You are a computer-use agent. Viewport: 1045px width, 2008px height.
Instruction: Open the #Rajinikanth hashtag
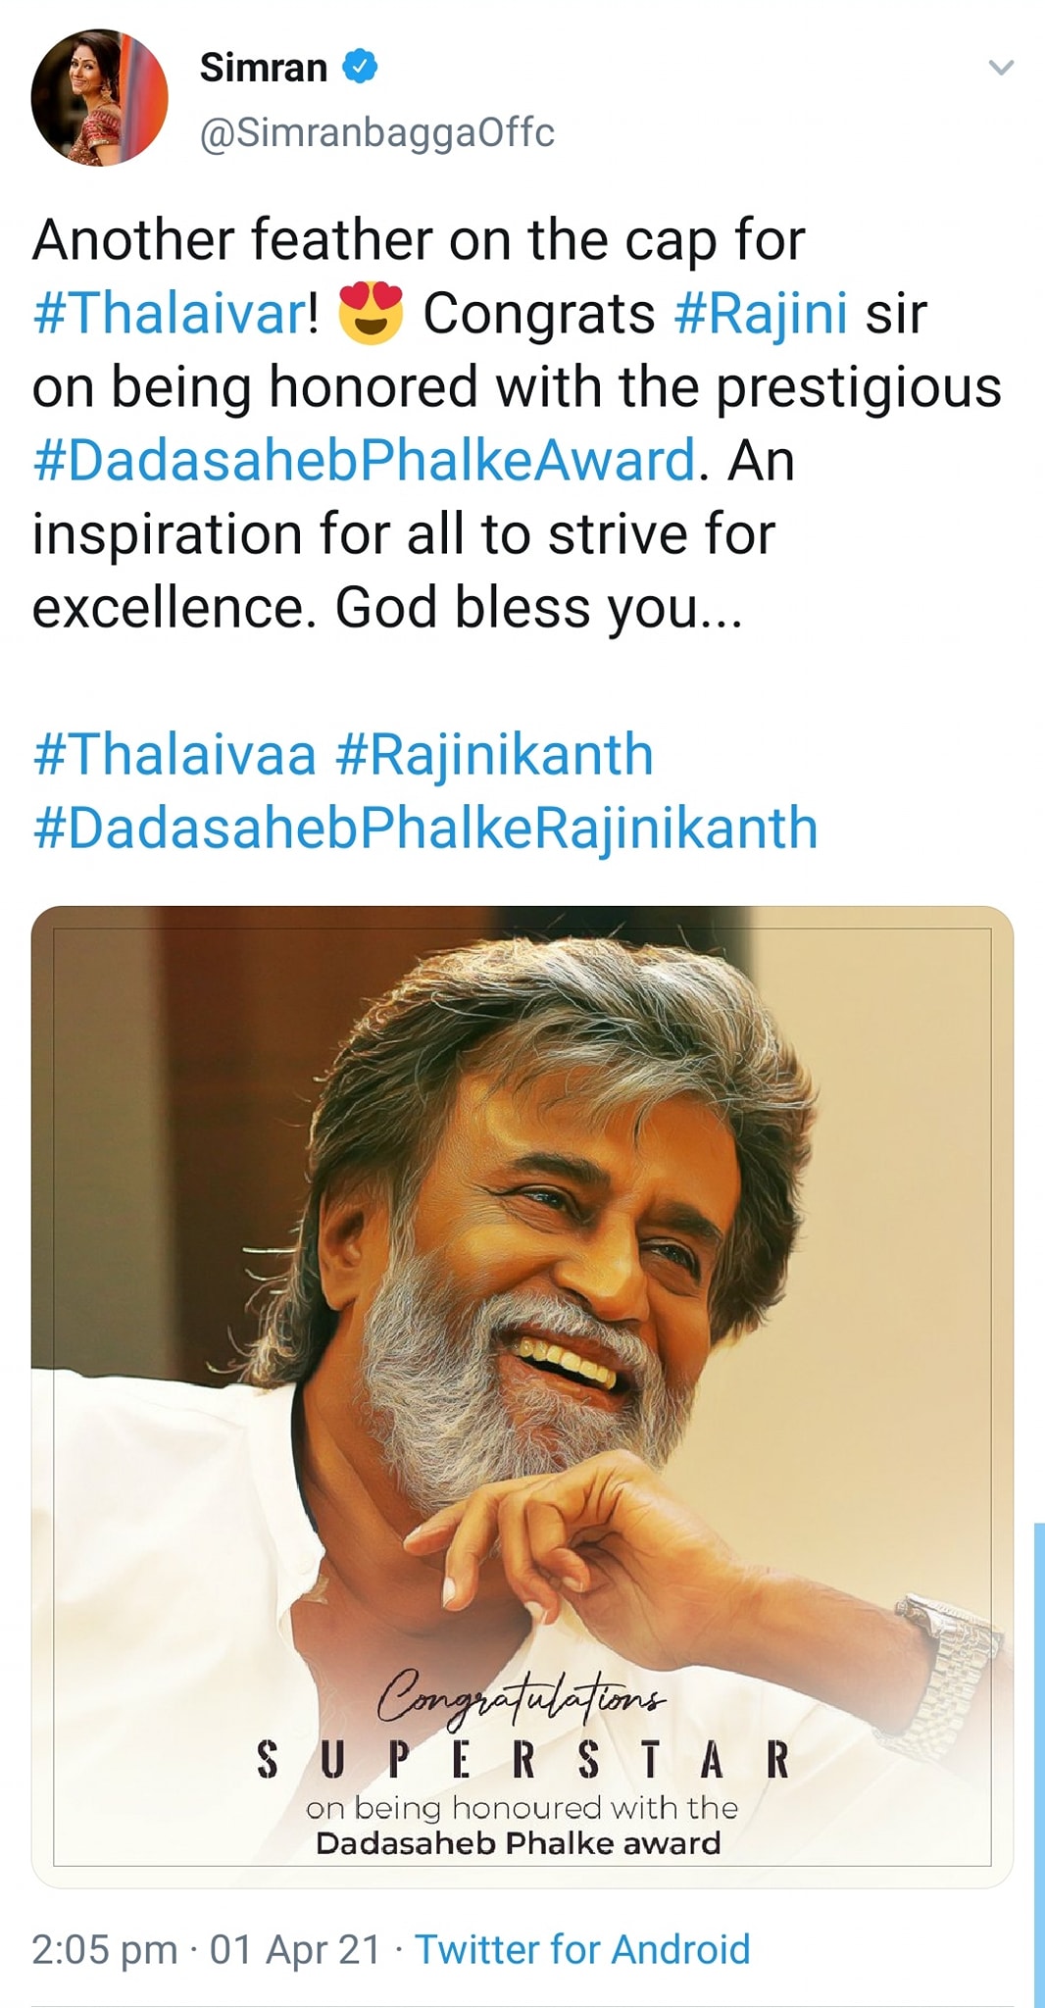(494, 754)
